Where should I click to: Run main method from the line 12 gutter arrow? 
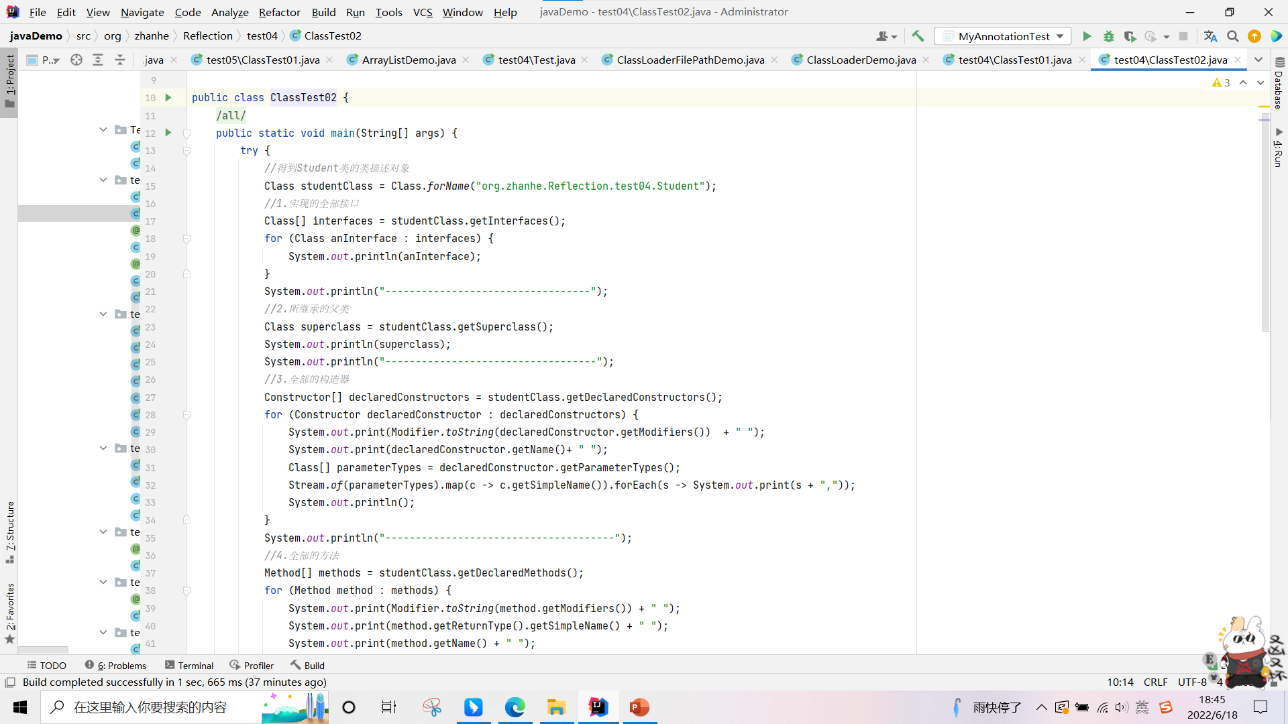168,133
